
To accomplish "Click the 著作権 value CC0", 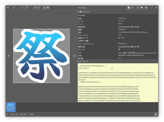I will tap(119, 58).
